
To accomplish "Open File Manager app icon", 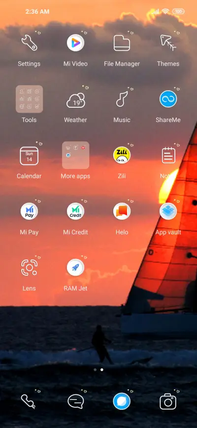I will click(x=122, y=43).
